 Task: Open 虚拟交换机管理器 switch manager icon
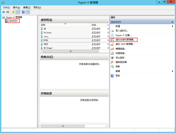tap(112, 40)
